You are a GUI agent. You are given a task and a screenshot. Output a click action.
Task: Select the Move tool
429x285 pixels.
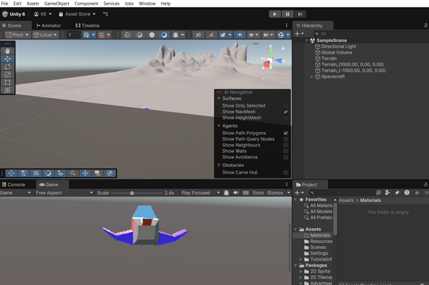tap(7, 58)
